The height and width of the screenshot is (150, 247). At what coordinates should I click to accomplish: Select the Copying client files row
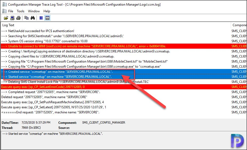click(x=123, y=56)
